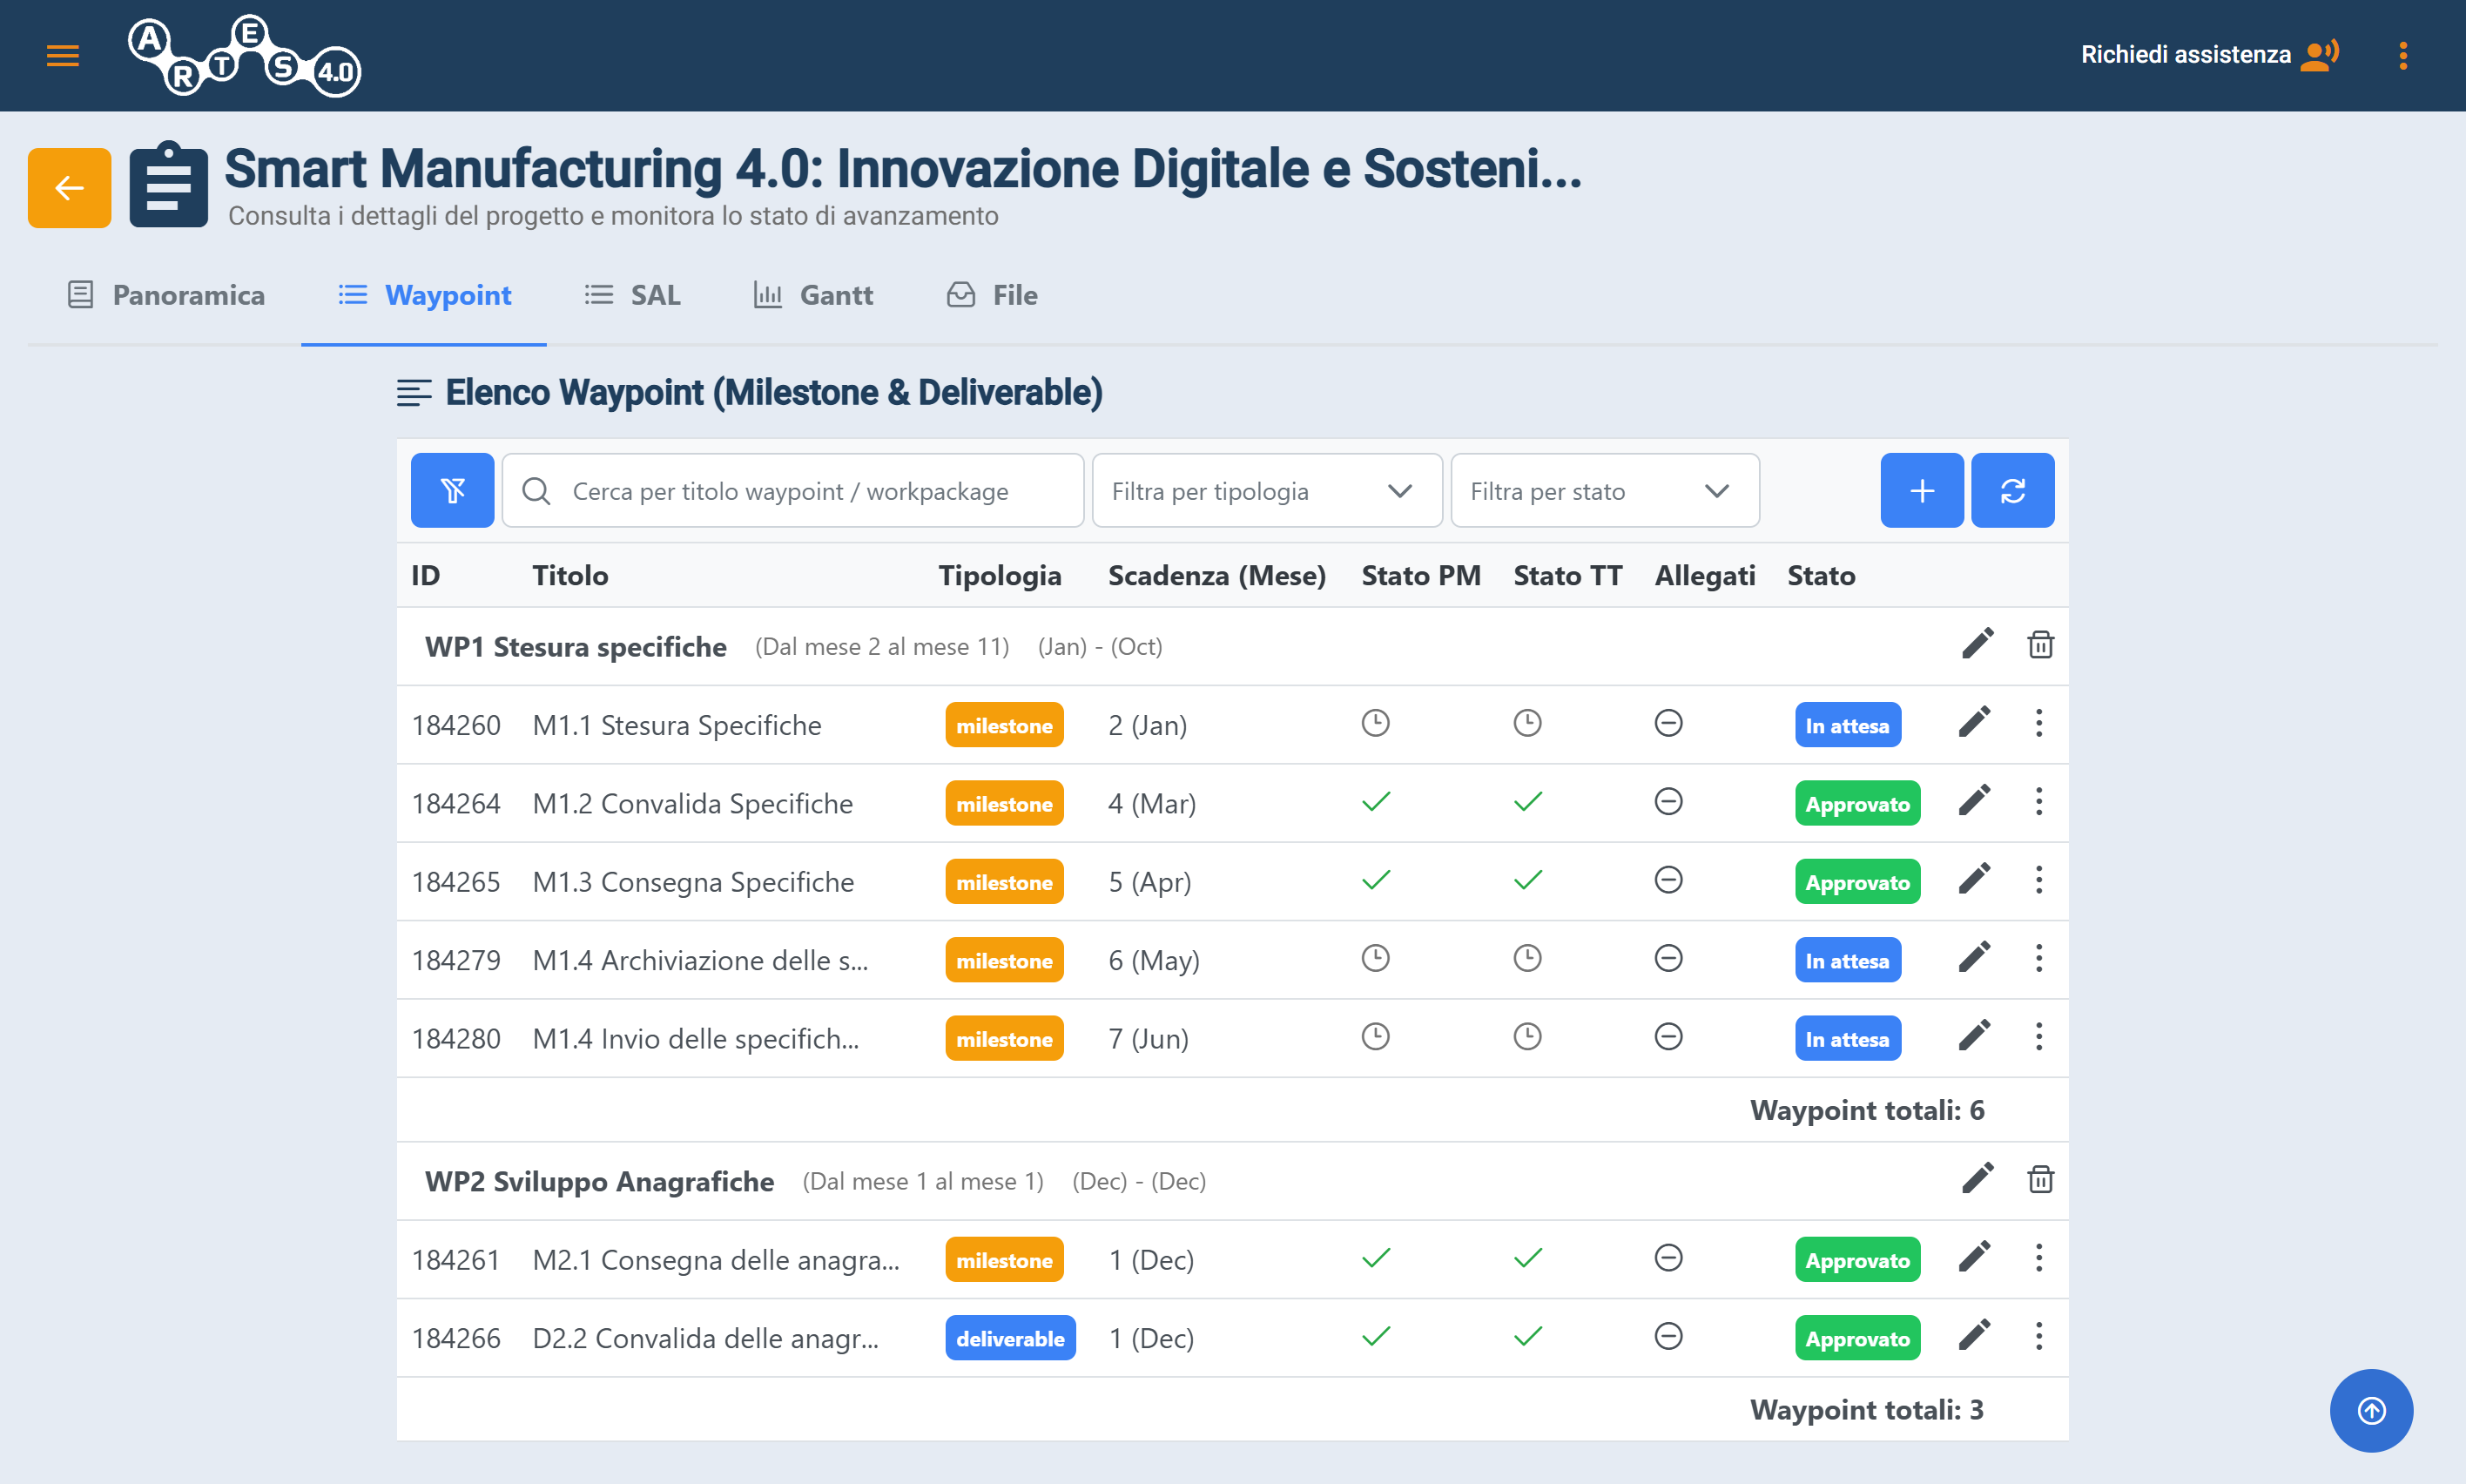This screenshot has height=1484, width=2466.
Task: Open the top-right vertical dots menu
Action: (x=2403, y=55)
